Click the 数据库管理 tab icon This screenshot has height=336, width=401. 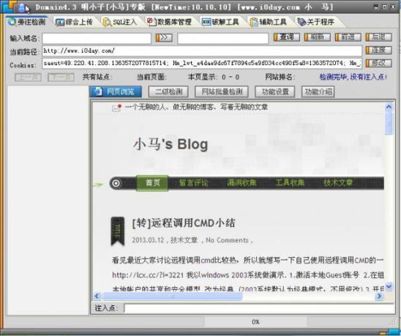[151, 22]
